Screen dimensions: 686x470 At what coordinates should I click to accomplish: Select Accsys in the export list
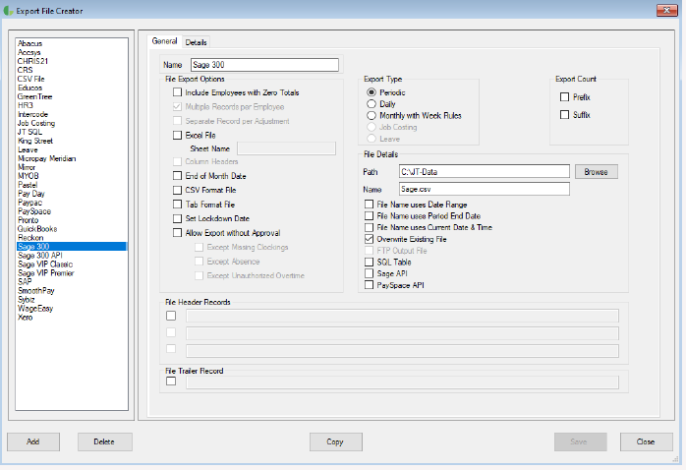click(x=72, y=52)
